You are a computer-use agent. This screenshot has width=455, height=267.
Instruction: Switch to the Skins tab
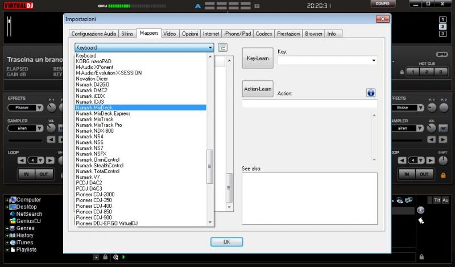[127, 34]
